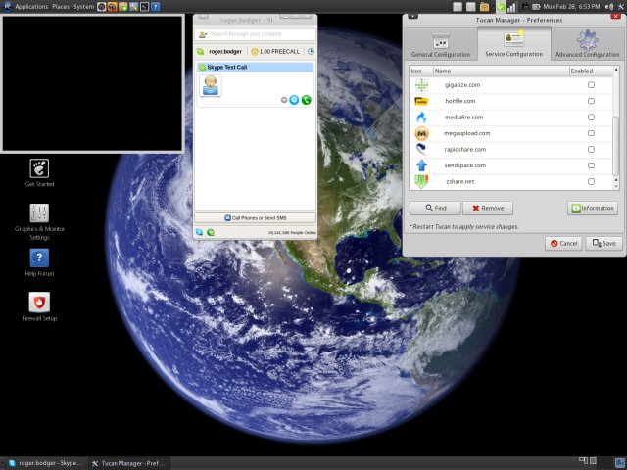Select the gigasize.com green grid icon

pos(421,85)
